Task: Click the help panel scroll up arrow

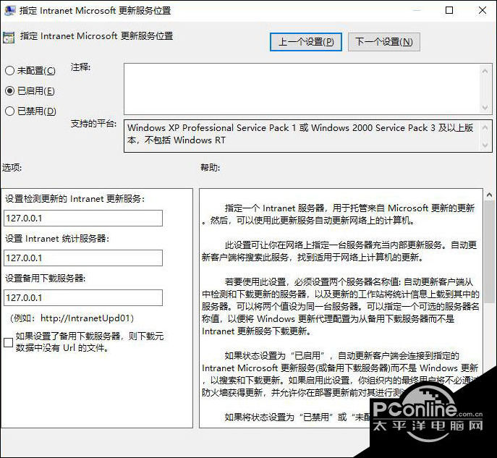Action: pyautogui.click(x=490, y=195)
